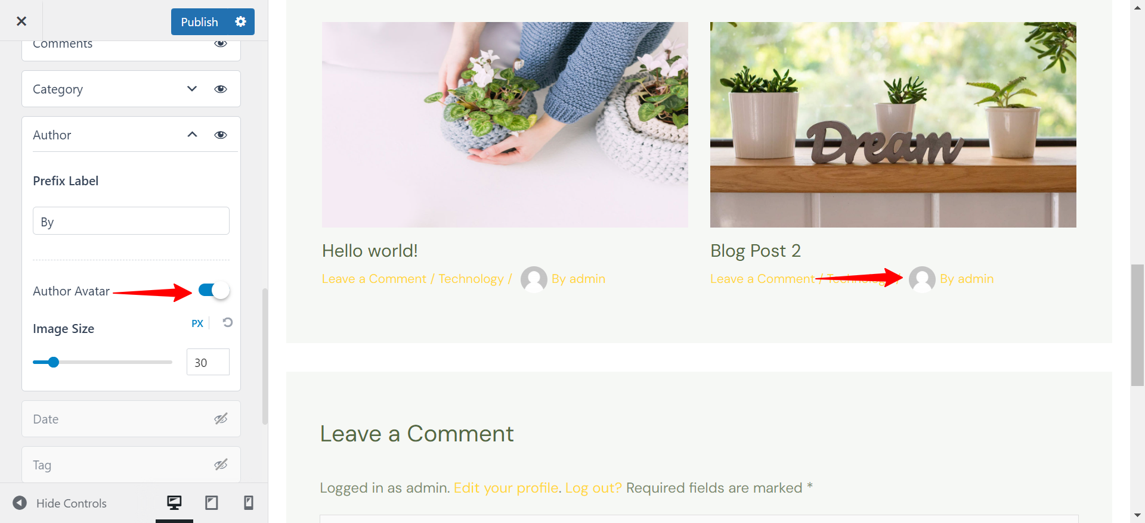Click the Image Size slider handle
Image resolution: width=1145 pixels, height=523 pixels.
click(x=54, y=362)
